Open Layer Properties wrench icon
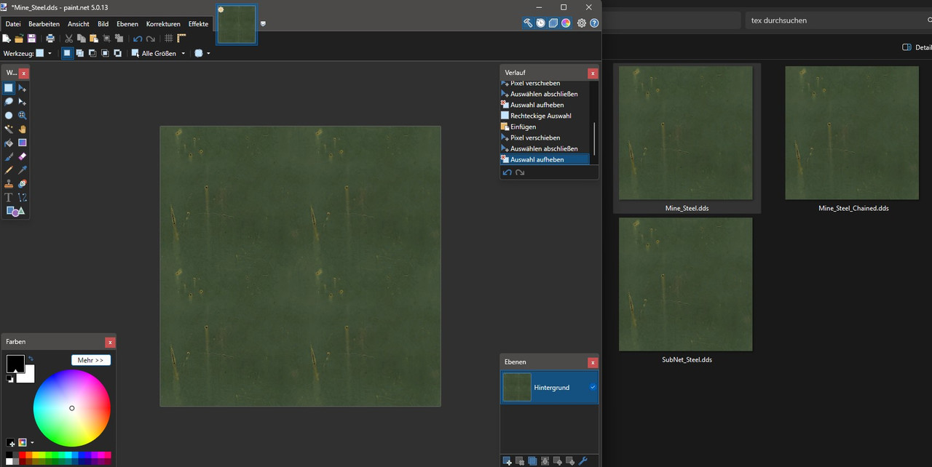The width and height of the screenshot is (932, 467). [x=582, y=460]
